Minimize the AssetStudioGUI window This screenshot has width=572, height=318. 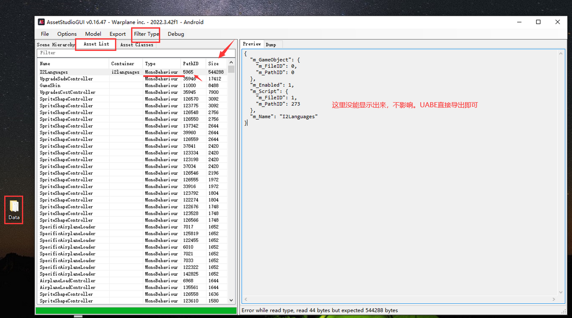pyautogui.click(x=519, y=22)
